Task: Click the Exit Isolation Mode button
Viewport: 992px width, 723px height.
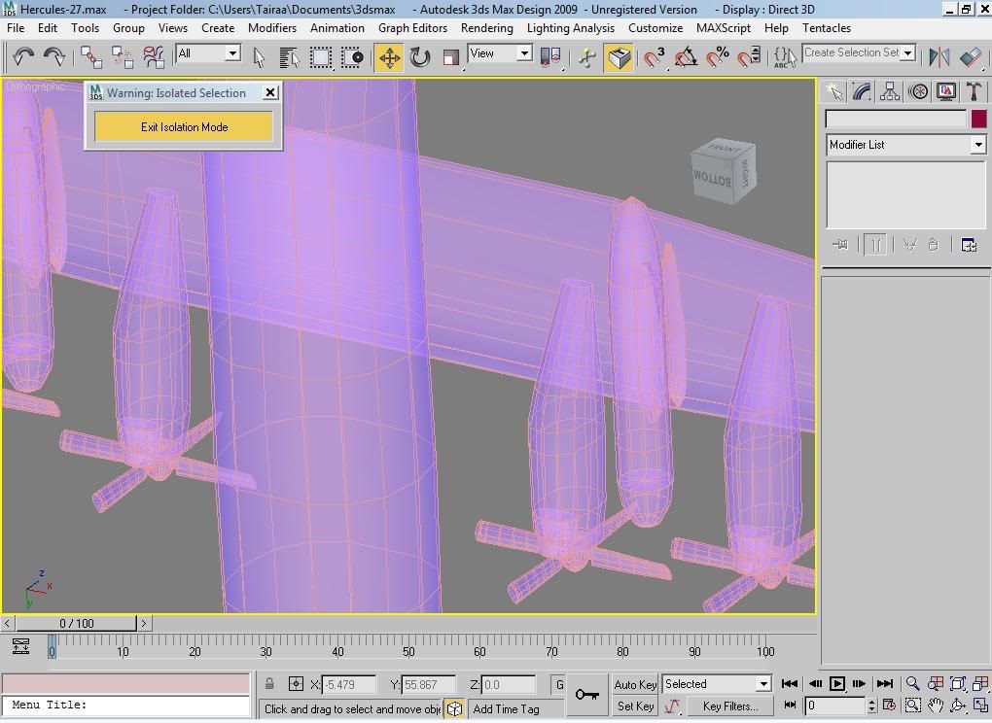Action: [x=184, y=126]
